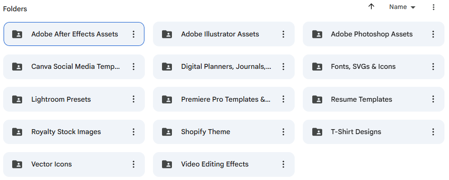Open more actions for Resume Templates folder
This screenshot has height=180, width=449.
(x=433, y=99)
